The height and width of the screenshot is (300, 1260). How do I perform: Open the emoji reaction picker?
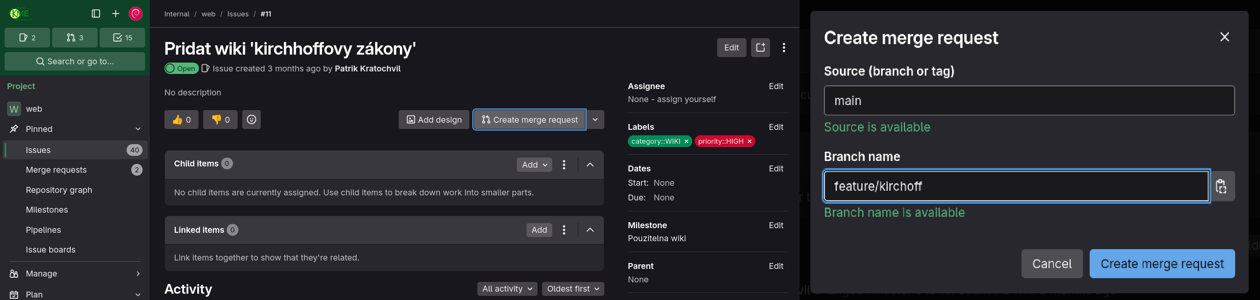coord(251,120)
